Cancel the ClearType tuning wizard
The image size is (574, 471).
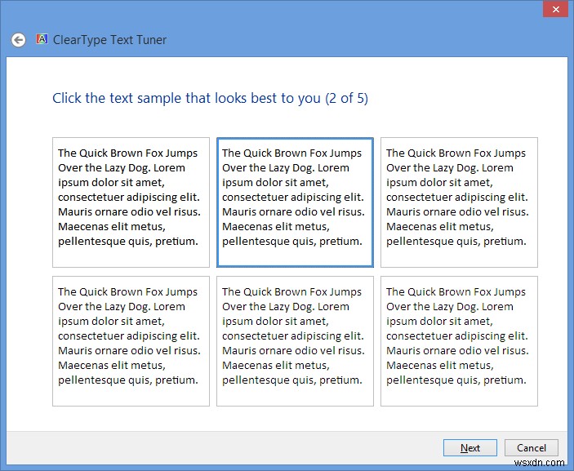click(532, 447)
